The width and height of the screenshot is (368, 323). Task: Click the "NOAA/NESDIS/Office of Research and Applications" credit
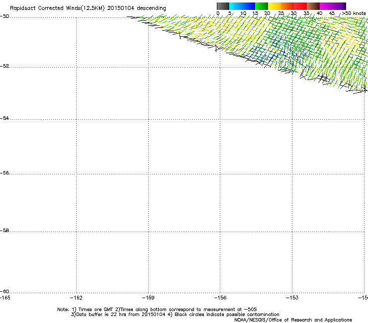coord(293,320)
